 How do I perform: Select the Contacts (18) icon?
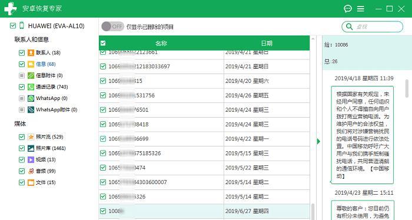point(31,53)
